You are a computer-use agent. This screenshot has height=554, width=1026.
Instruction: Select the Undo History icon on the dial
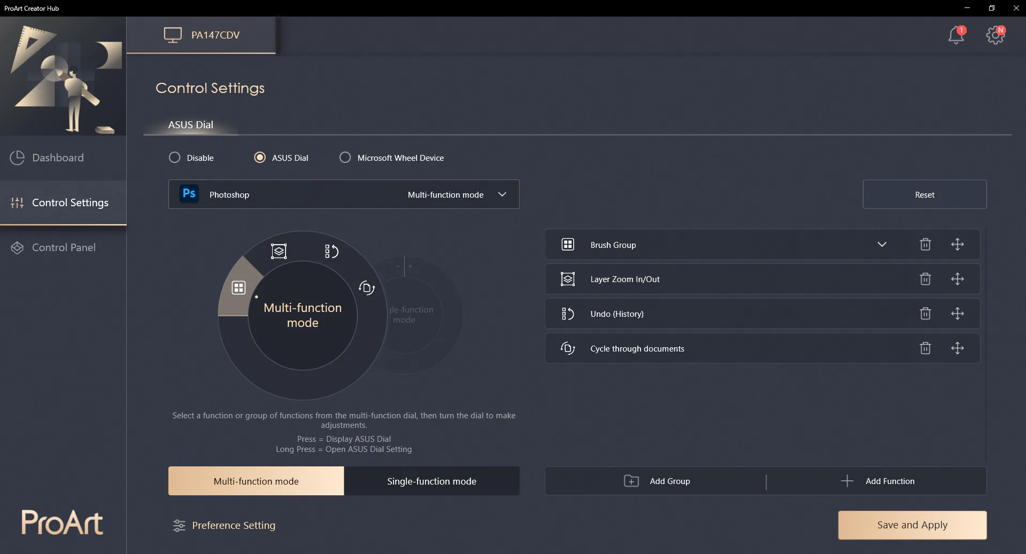331,251
